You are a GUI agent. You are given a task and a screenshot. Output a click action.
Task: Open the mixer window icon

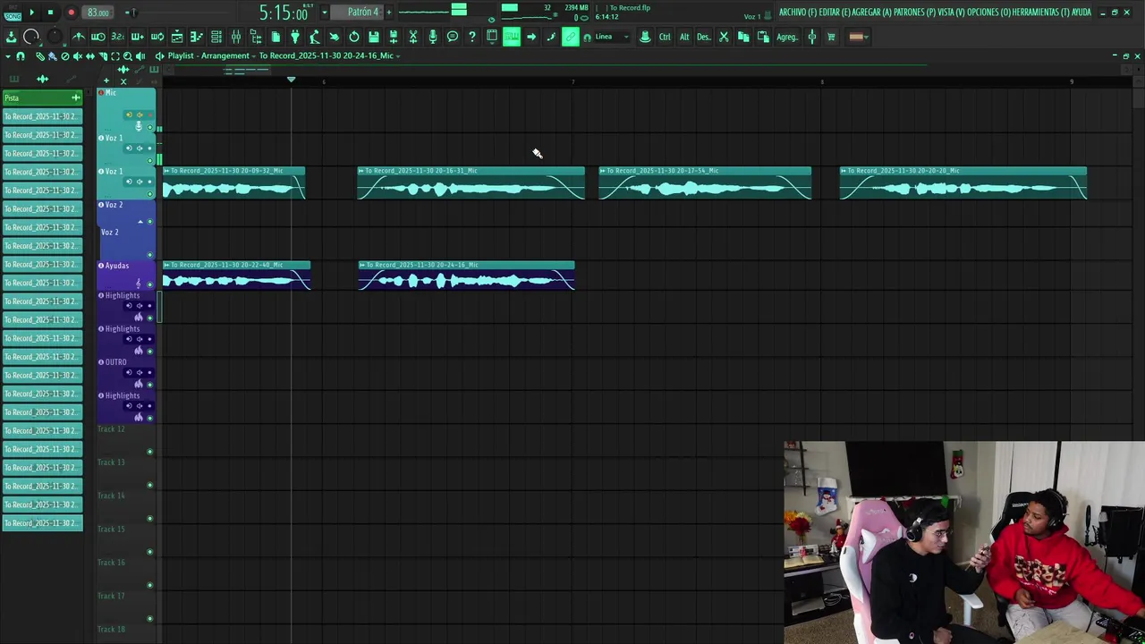[x=236, y=37]
